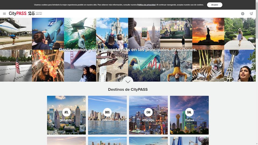This screenshot has height=145, width=258.
Task: Click the dinosaur skeleton photo
Action: [x=112, y=66]
